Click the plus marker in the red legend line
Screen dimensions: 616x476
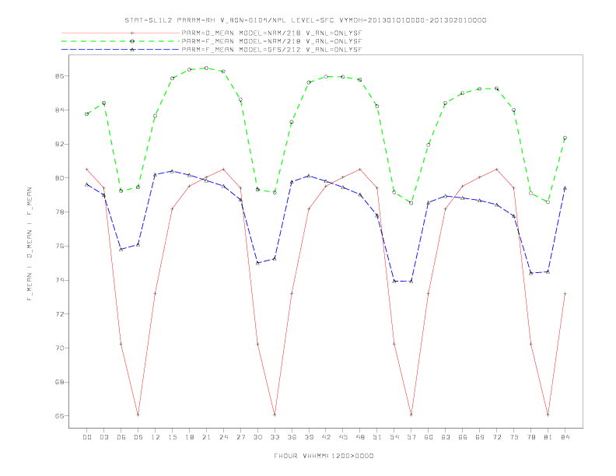click(x=132, y=33)
